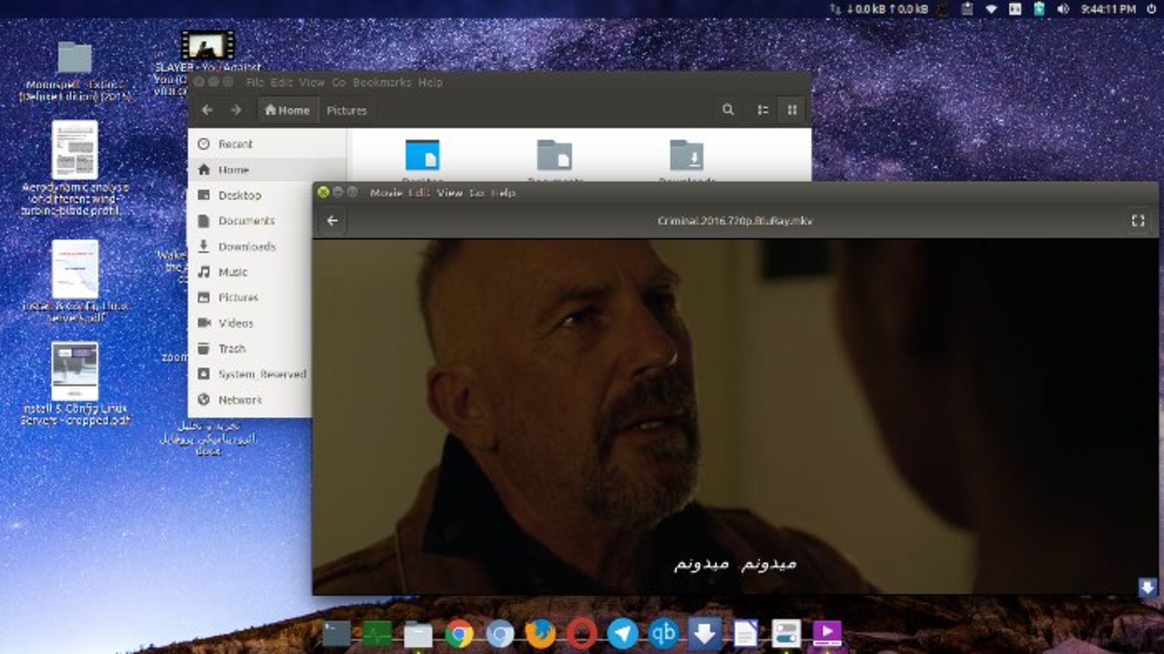Open file manager's Help menu
Image resolution: width=1164 pixels, height=654 pixels.
coord(430,83)
